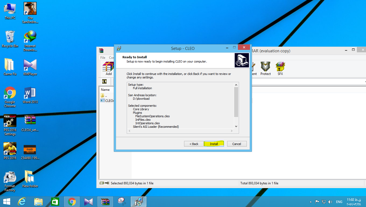Click the SFX toolbar icon in WinRAR
366x207 pixels.
point(280,68)
